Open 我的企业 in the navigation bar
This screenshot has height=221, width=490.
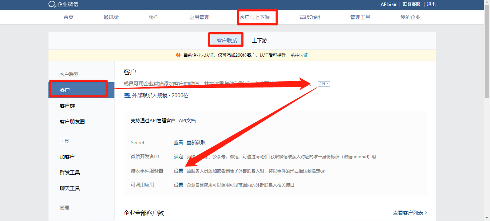(410, 17)
